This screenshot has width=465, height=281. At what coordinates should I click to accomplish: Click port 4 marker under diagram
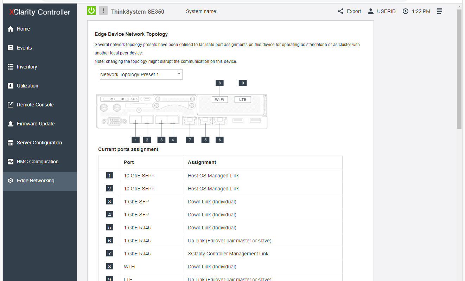coord(173,140)
